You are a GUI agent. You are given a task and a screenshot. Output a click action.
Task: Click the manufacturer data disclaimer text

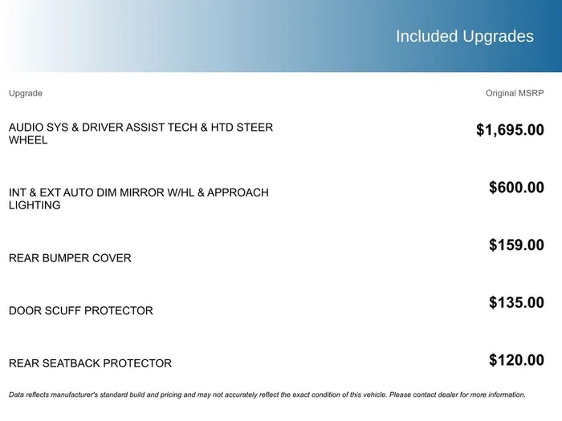click(x=267, y=395)
